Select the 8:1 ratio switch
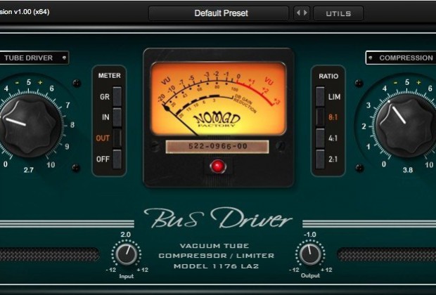This screenshot has height=295, width=436. coord(320,117)
